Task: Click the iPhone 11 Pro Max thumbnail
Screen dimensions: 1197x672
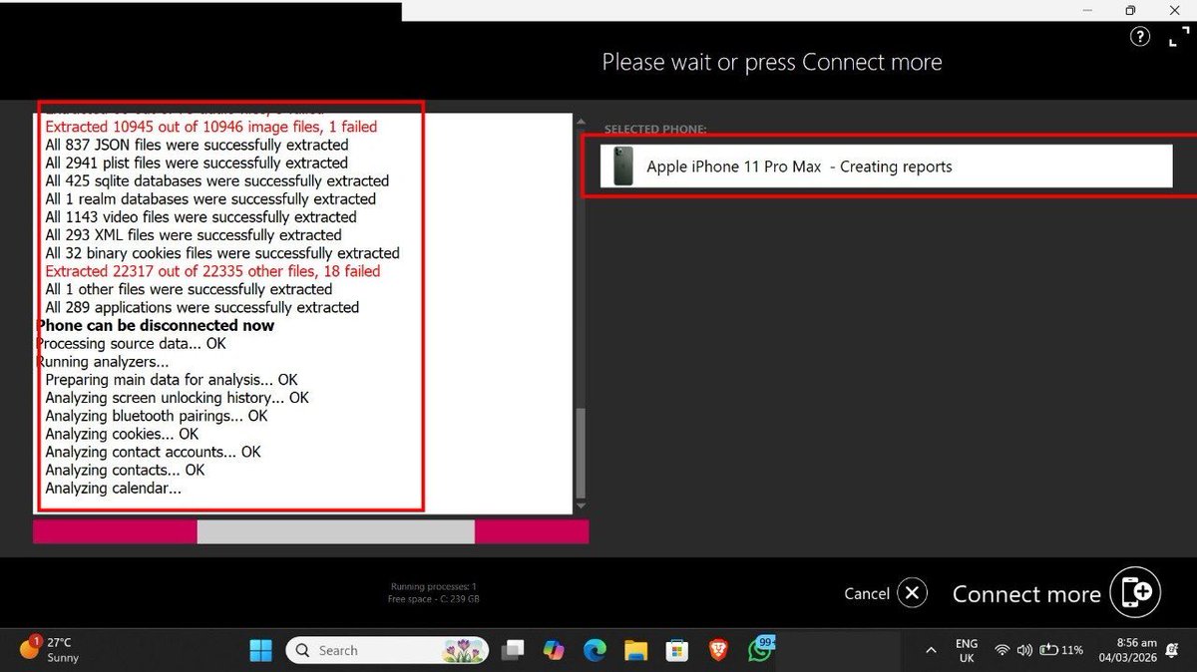Action: click(623, 167)
